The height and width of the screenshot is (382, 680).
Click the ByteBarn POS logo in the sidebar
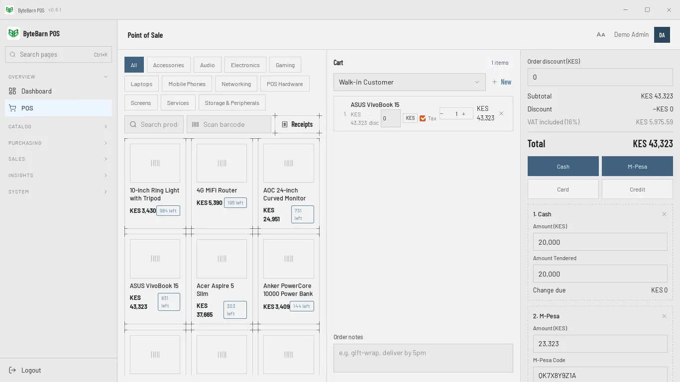point(13,33)
